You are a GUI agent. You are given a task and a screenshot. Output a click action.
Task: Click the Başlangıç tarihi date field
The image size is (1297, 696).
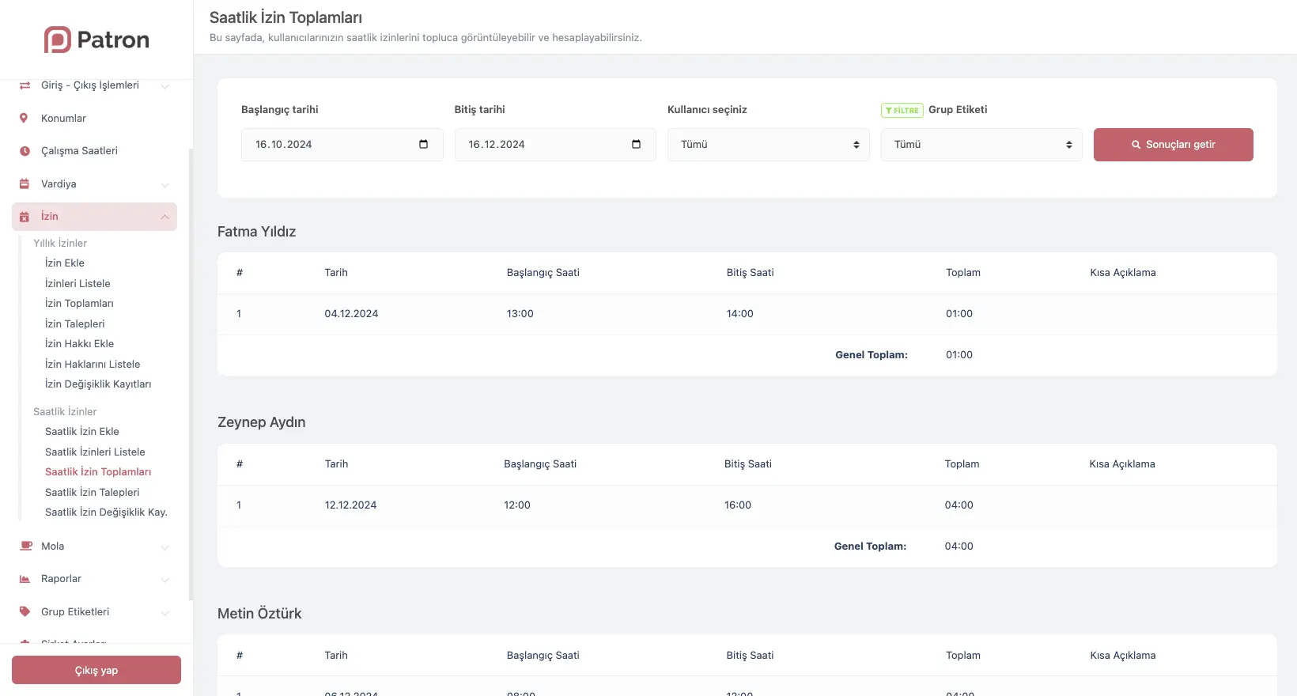point(332,145)
